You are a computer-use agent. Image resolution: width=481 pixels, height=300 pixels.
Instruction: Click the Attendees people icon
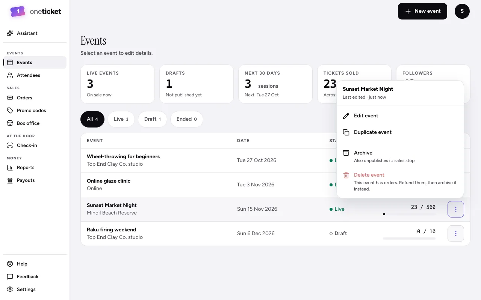pos(10,75)
